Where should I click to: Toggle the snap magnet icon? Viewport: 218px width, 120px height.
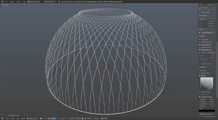pos(88,118)
